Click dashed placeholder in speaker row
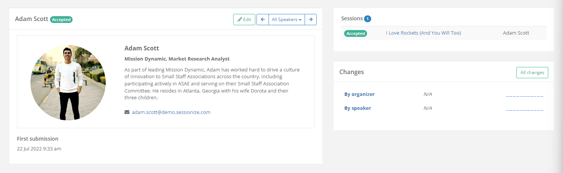The width and height of the screenshot is (563, 173). (x=524, y=109)
